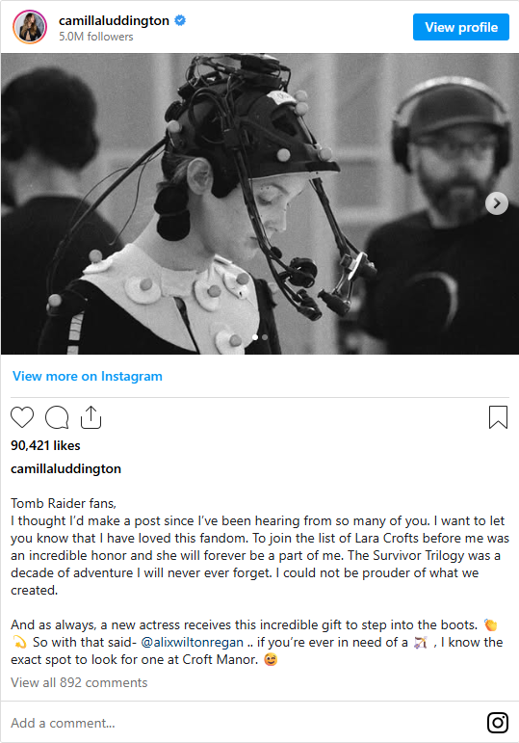The width and height of the screenshot is (519, 743).
Task: Click the motion capture photo
Action: click(x=260, y=203)
